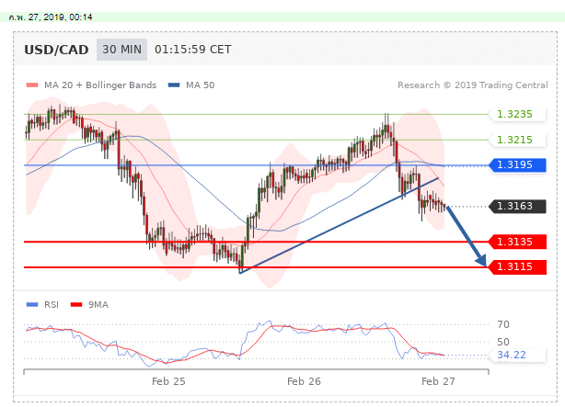Screen dimensions: 565x407
Task: Click the timestamp 27, 2019, 00:14 header
Action: pos(51,17)
